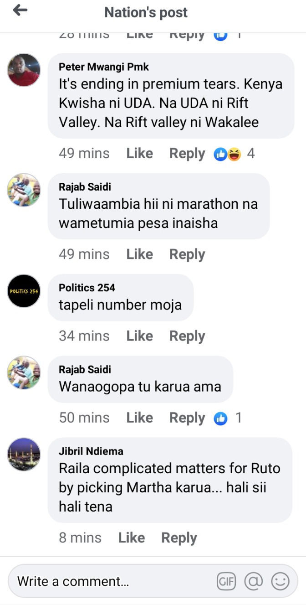Open the emoji smiley picker
This screenshot has width=306, height=605.
point(280,581)
